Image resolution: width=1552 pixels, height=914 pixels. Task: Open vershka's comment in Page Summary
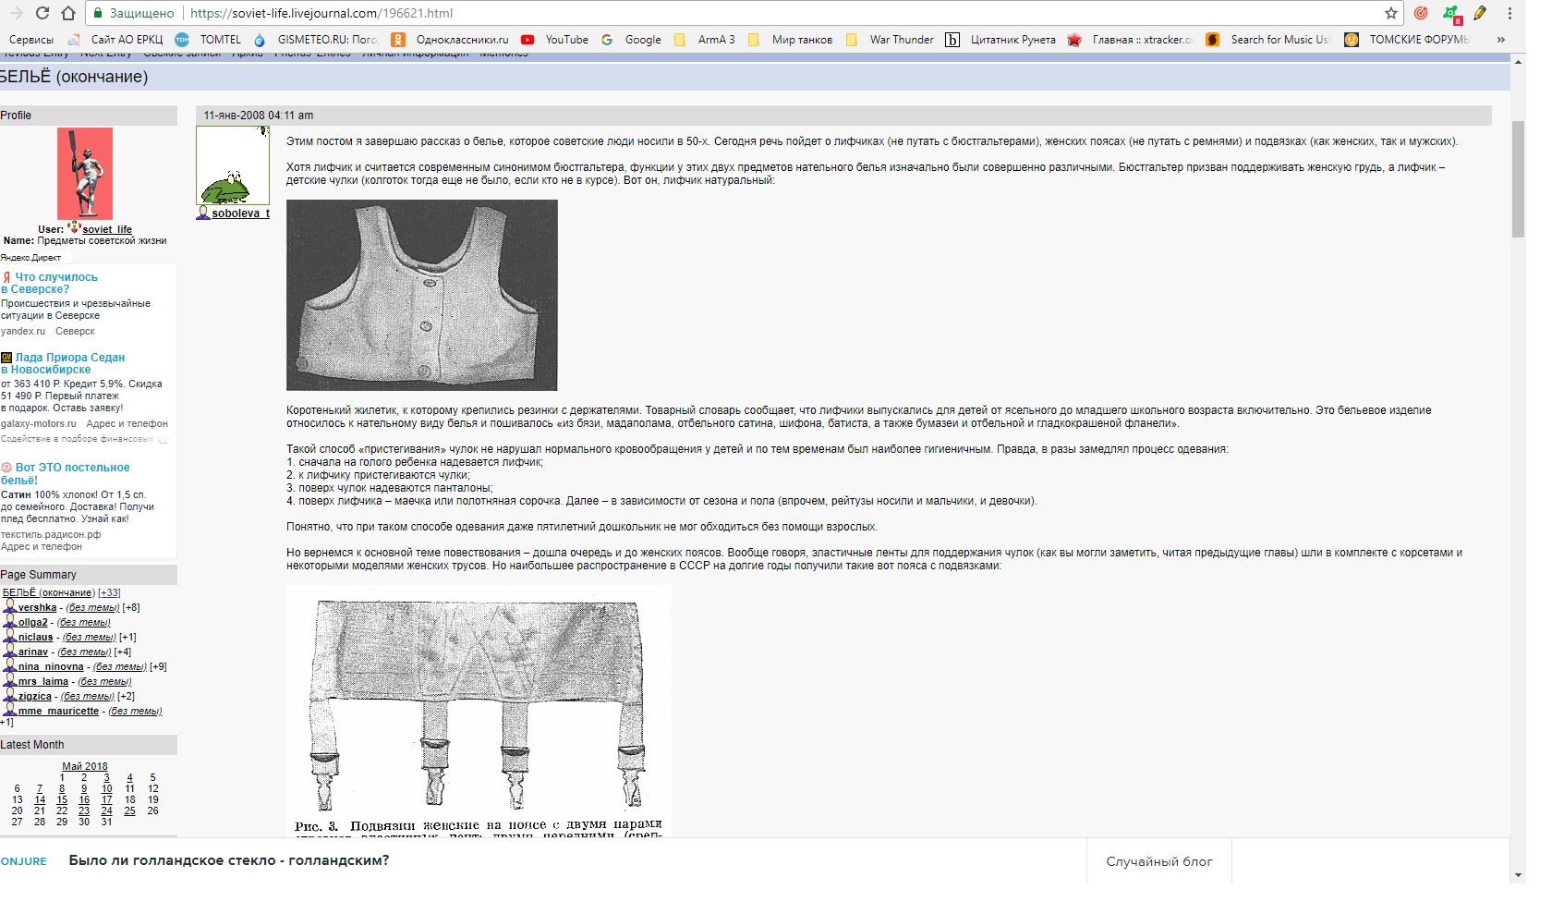[x=37, y=608]
